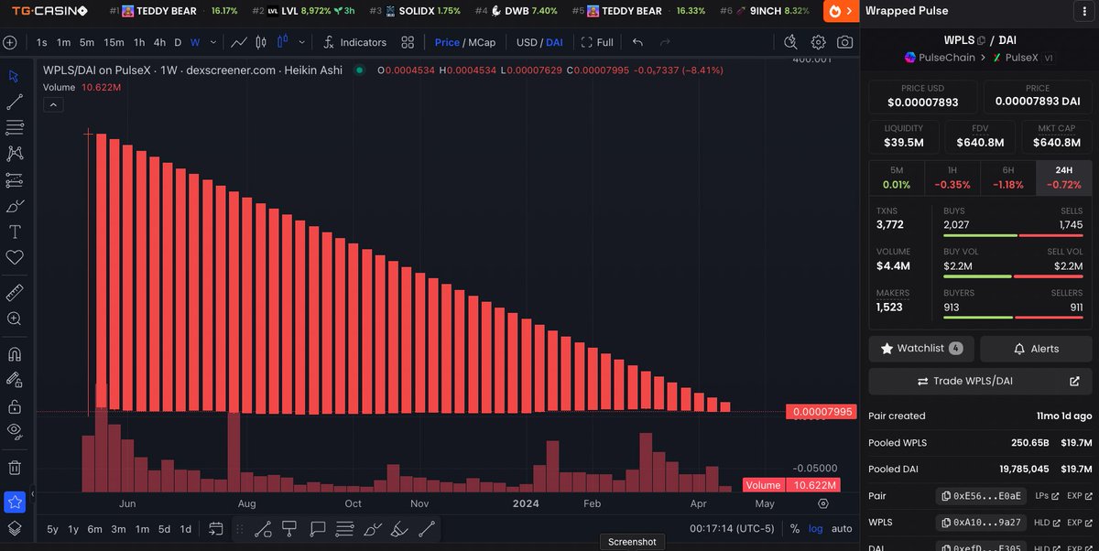The width and height of the screenshot is (1099, 551).
Task: Select the 6H percentage change tab
Action: [1008, 177]
